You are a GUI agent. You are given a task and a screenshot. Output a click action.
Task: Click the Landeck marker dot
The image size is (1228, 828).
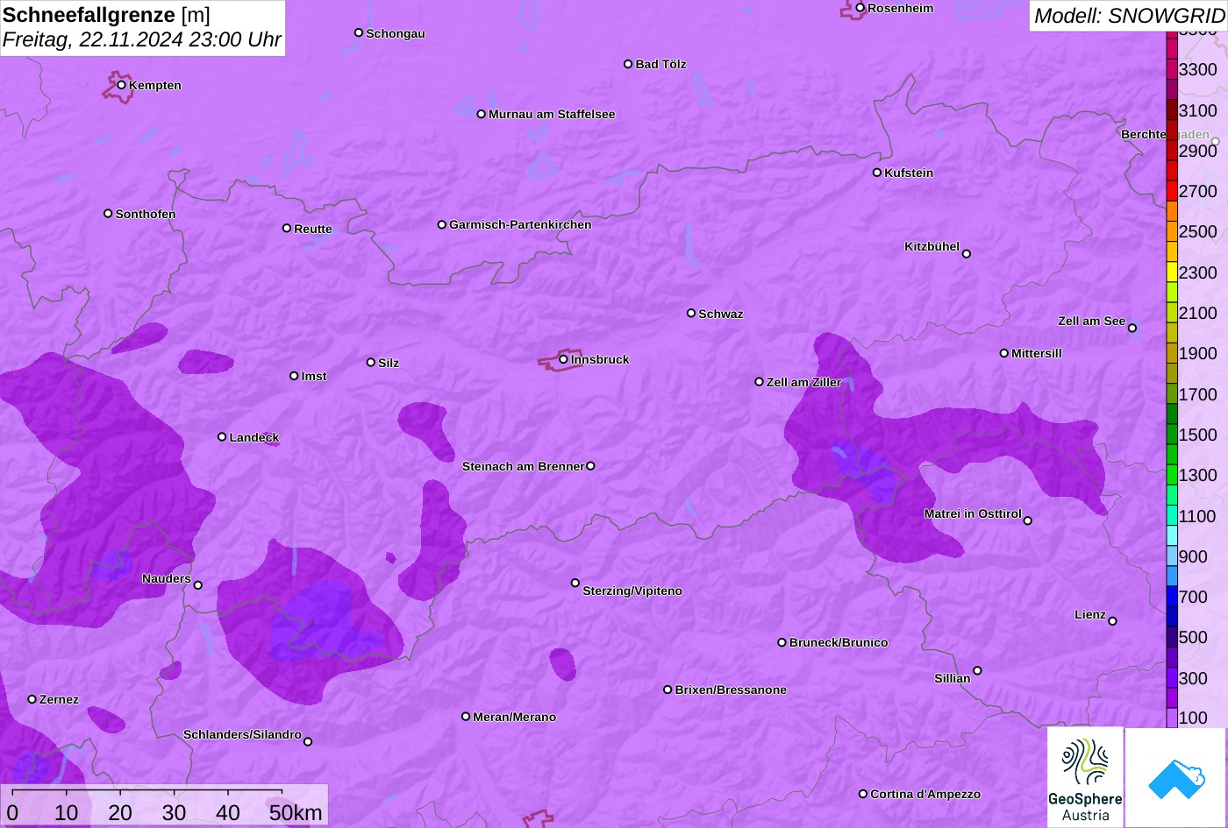pos(222,436)
